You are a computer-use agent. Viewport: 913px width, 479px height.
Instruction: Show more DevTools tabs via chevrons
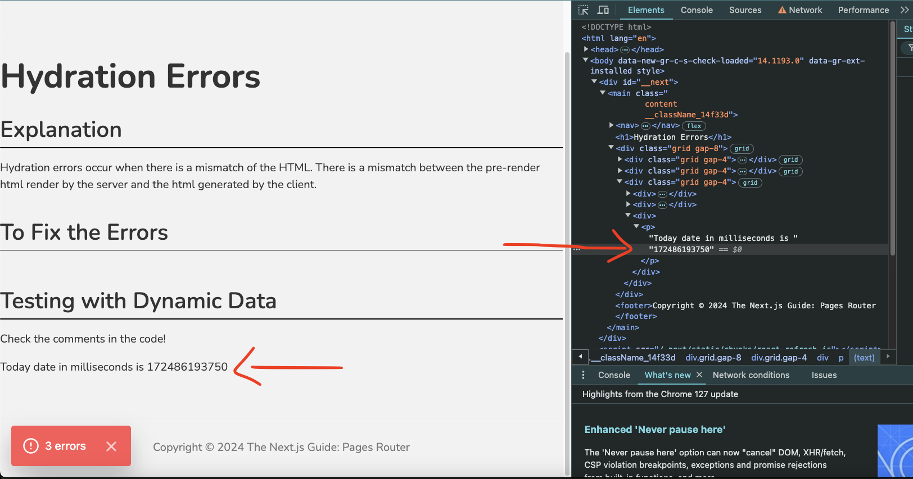(905, 10)
